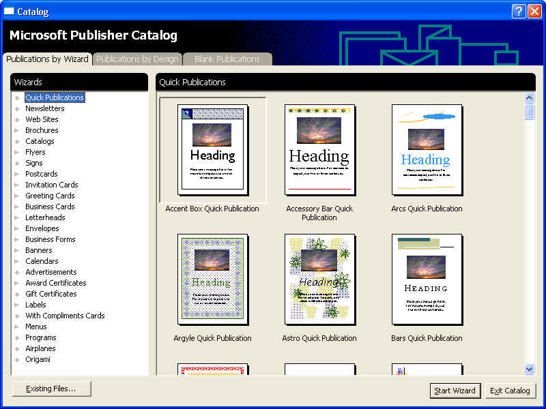546x409 pixels.
Task: Select the Accent Box Quick Publication thumbnail
Action: tap(212, 149)
